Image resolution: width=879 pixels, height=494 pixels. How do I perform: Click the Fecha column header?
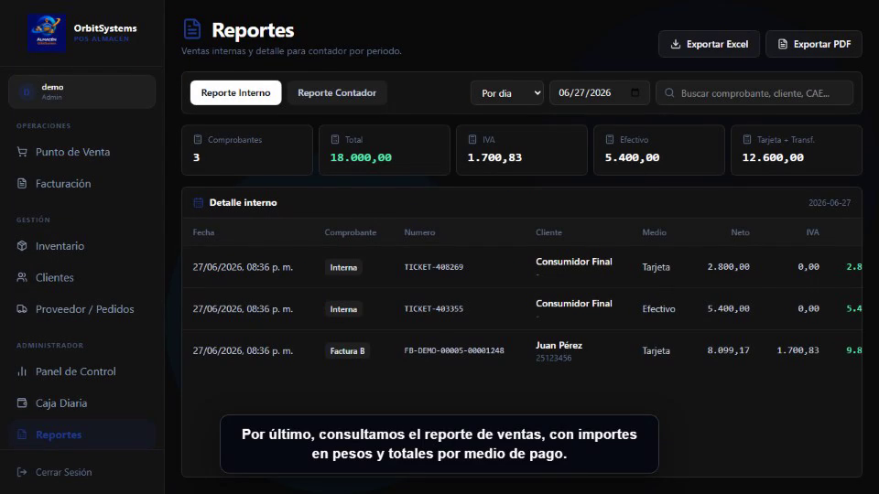pyautogui.click(x=203, y=231)
